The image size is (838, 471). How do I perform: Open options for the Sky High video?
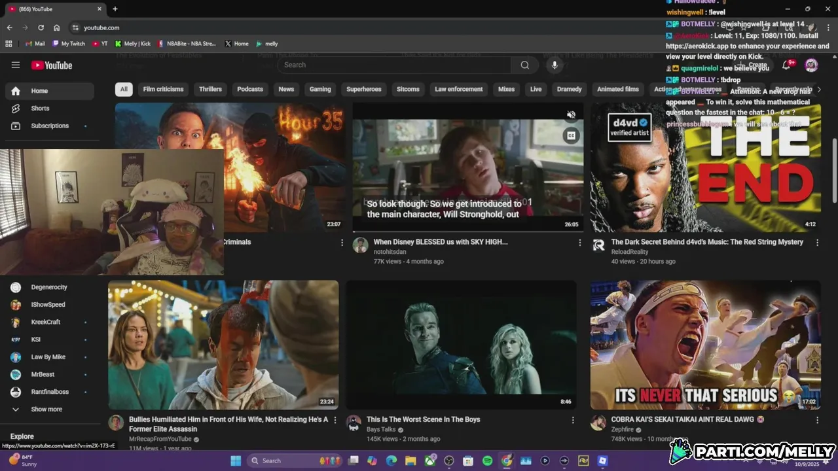click(579, 243)
